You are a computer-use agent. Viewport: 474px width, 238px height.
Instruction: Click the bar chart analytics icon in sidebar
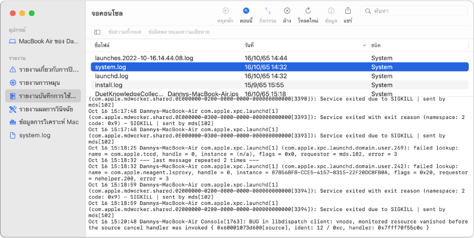(x=13, y=122)
